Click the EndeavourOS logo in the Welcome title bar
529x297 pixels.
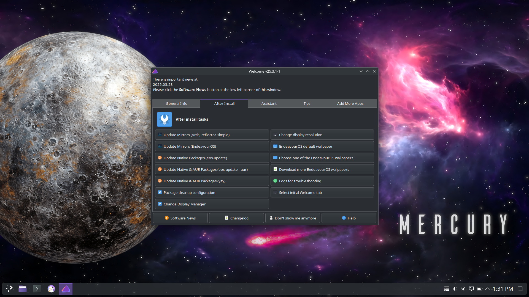[x=155, y=71]
